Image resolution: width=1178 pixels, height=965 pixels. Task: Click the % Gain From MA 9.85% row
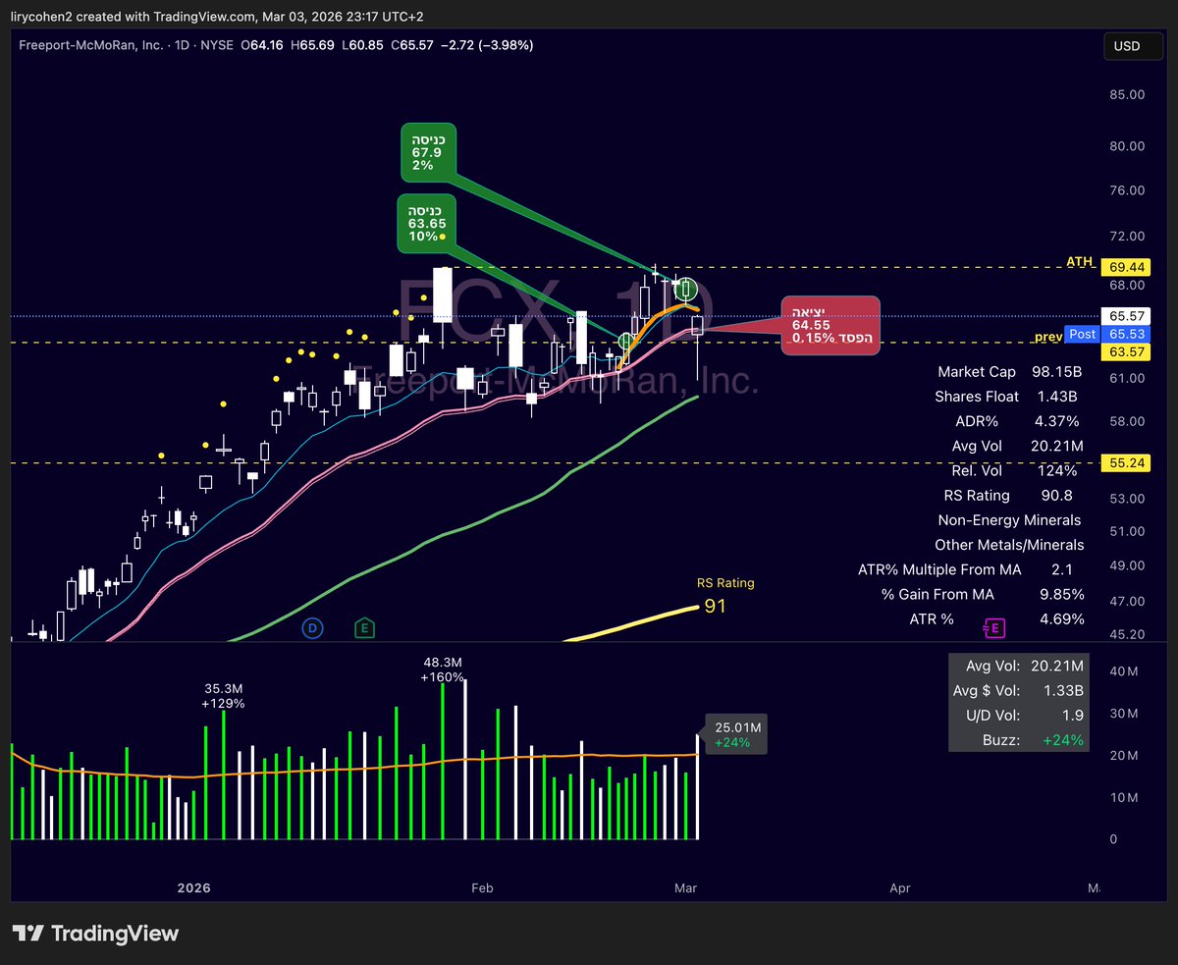coord(983,595)
